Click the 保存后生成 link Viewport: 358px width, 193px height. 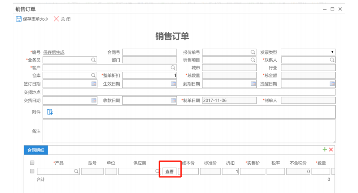[54, 52]
